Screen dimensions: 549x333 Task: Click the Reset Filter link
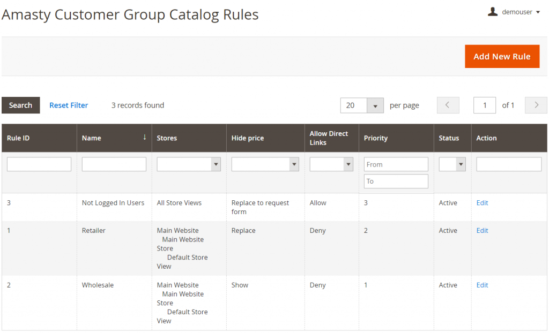[69, 105]
